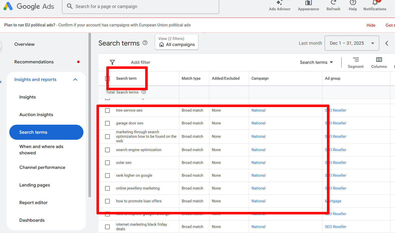Image resolution: width=395 pixels, height=233 pixels.
Task: Open the Help menu
Action: pos(353,6)
